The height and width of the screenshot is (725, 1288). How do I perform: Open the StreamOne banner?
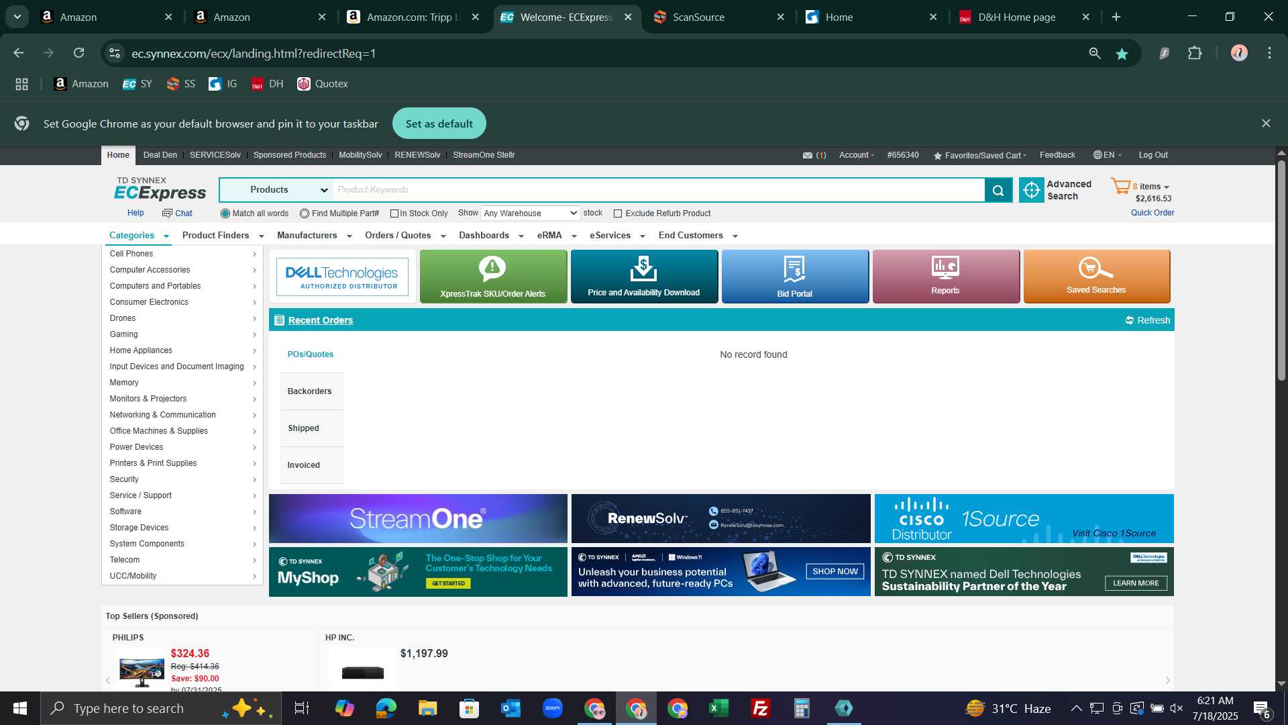pyautogui.click(x=418, y=519)
